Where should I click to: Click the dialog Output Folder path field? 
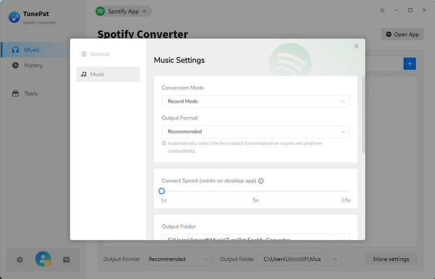tap(248, 237)
